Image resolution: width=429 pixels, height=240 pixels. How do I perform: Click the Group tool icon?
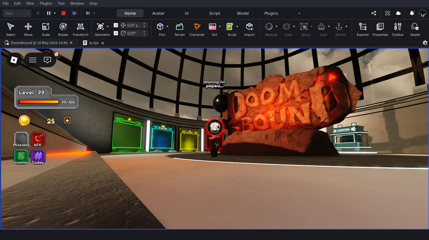coord(304,27)
